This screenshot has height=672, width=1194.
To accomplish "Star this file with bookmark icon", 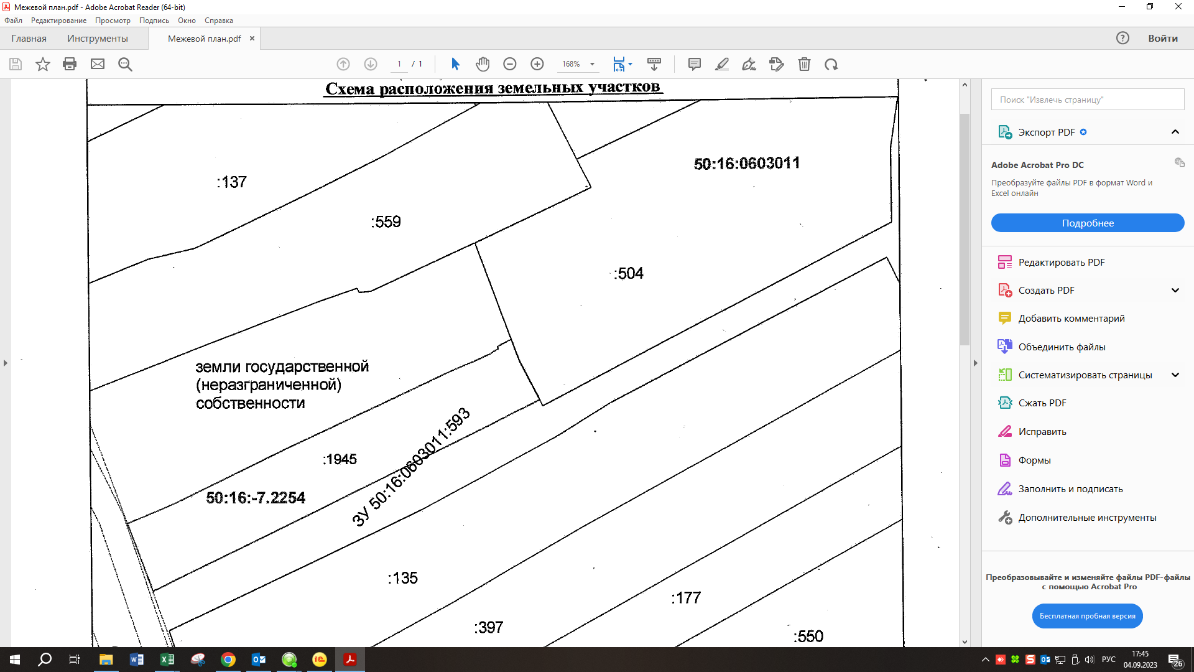I will click(42, 64).
